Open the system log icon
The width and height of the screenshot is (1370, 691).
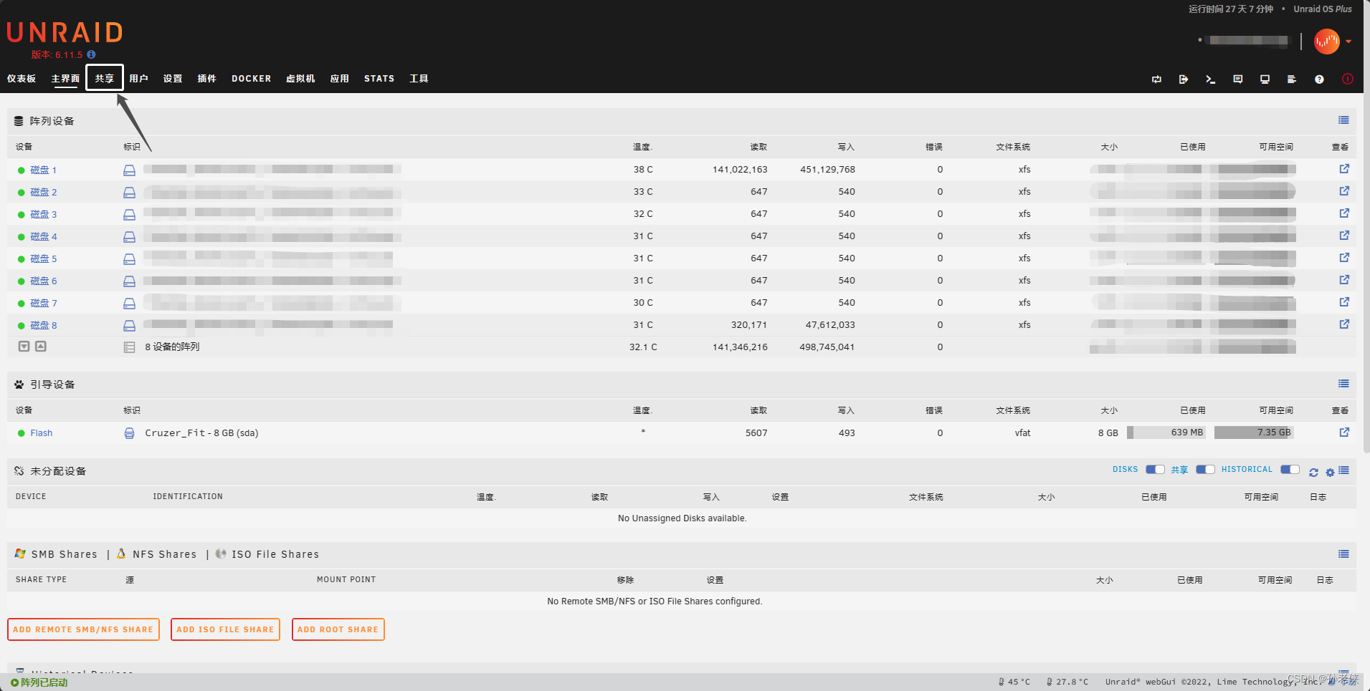pos(1291,79)
